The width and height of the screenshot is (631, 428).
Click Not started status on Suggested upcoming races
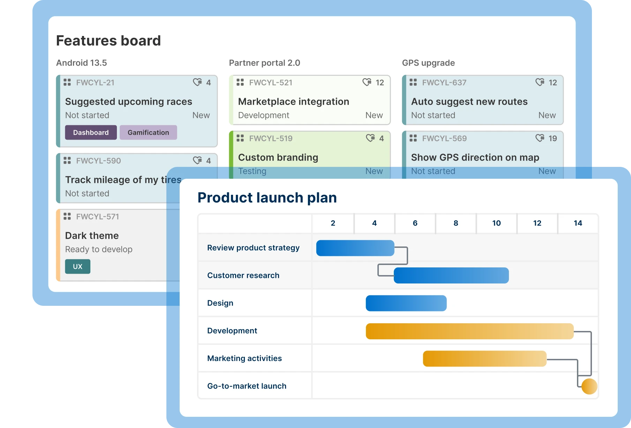[x=87, y=115]
